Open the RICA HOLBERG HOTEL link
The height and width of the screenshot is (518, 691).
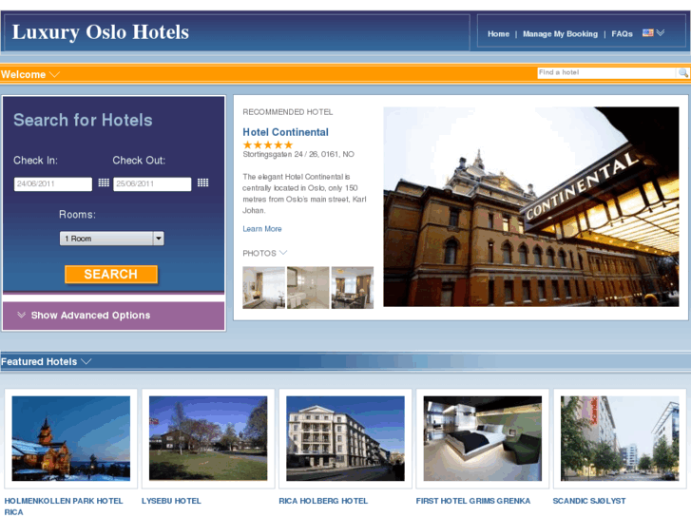click(x=323, y=501)
